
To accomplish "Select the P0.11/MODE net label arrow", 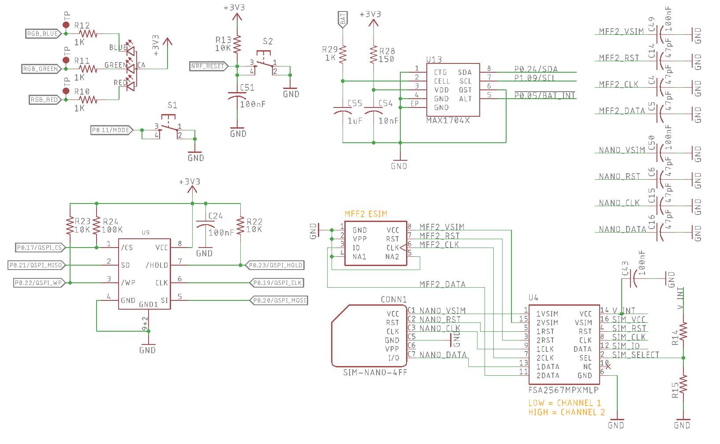I will 111,130.
